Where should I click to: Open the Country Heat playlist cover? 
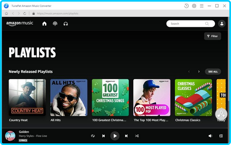tap(27, 98)
